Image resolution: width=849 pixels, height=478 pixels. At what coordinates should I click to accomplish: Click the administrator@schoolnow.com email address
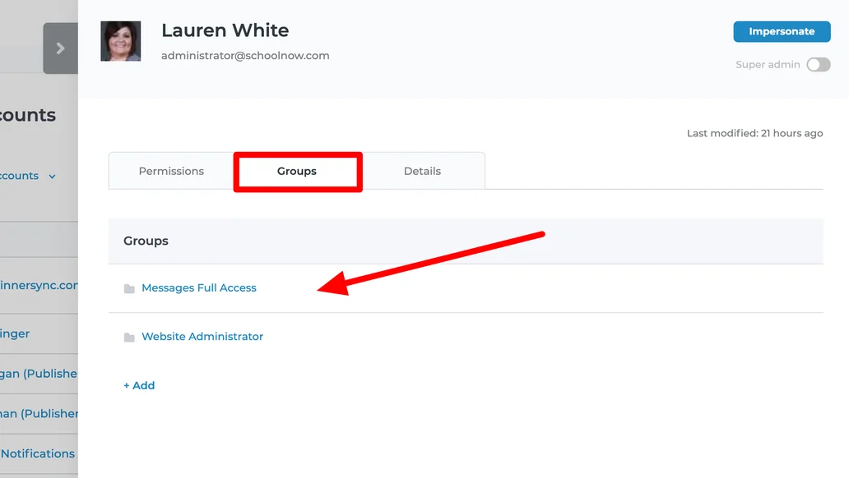[245, 56]
